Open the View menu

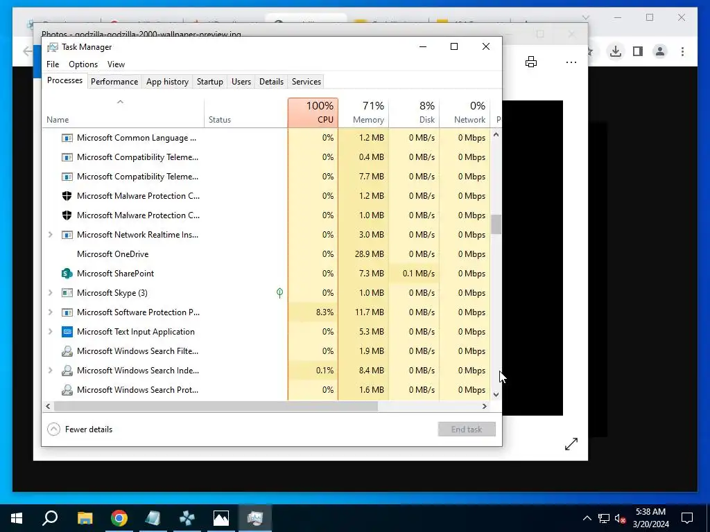click(116, 64)
